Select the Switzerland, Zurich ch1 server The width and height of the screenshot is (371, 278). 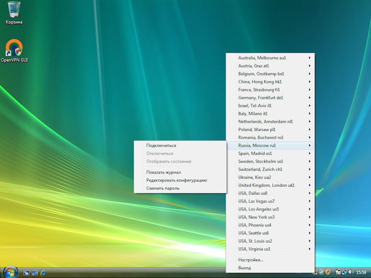(270, 169)
